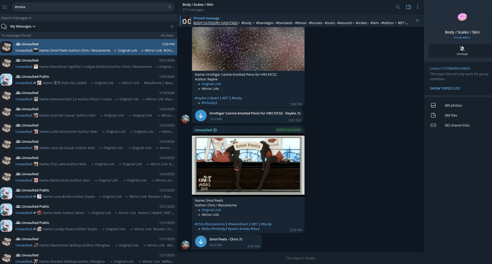Viewport: 492px width, 264px height.
Task: Open the Lace-Up Casual search result
Action: 89,145
